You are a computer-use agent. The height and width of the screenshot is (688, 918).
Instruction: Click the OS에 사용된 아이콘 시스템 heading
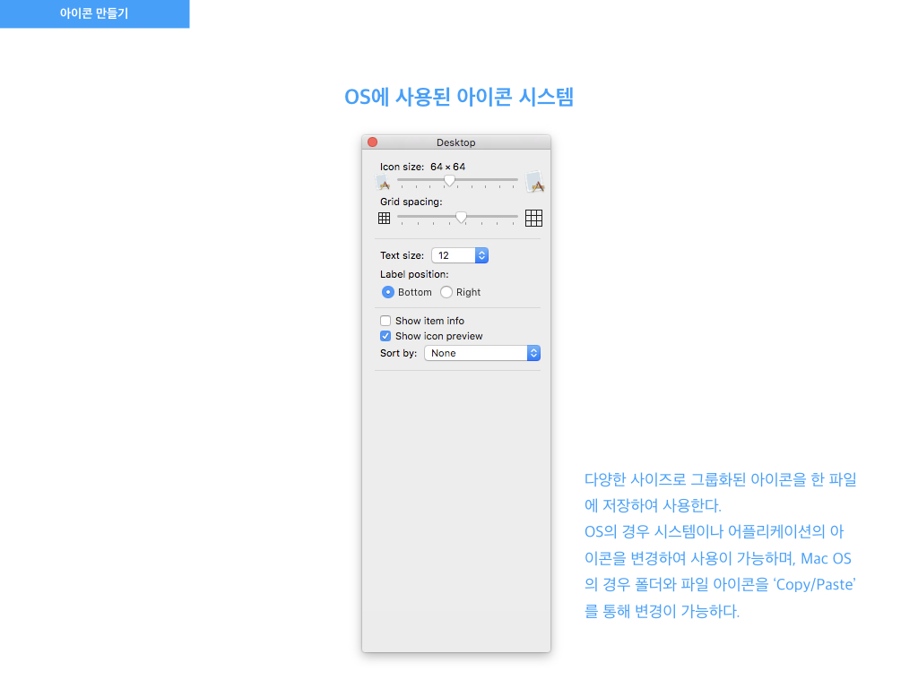459,98
